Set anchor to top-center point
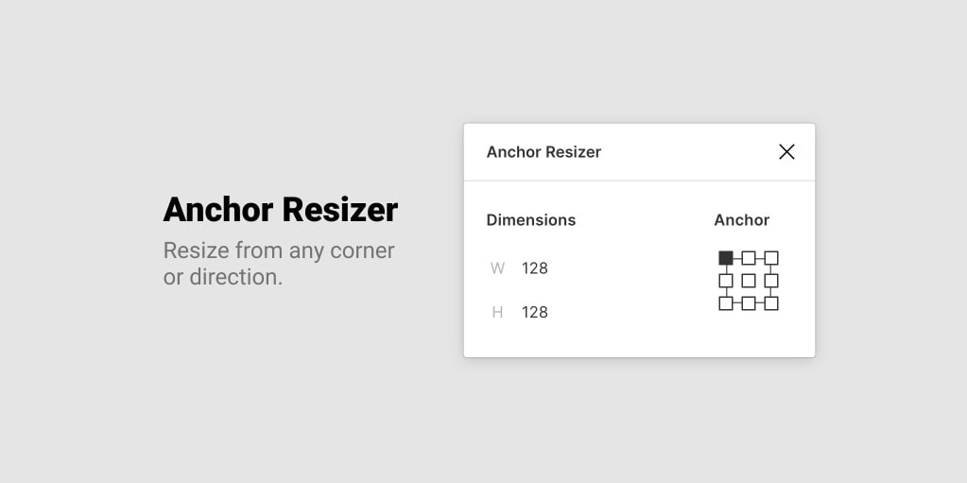 point(749,258)
